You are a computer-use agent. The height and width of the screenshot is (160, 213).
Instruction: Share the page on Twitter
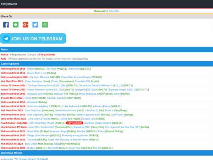point(35,25)
